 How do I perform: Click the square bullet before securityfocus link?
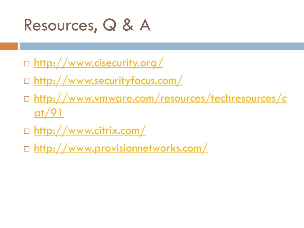[x=27, y=81]
